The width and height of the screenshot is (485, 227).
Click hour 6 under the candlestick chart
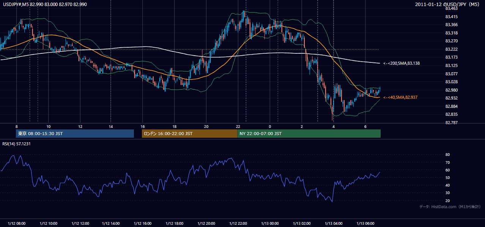click(365, 126)
